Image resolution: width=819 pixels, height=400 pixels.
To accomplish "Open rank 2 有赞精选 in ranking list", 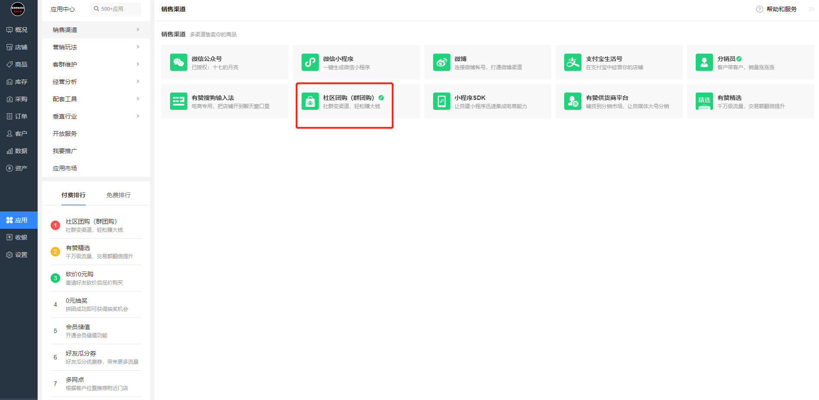I will click(96, 252).
